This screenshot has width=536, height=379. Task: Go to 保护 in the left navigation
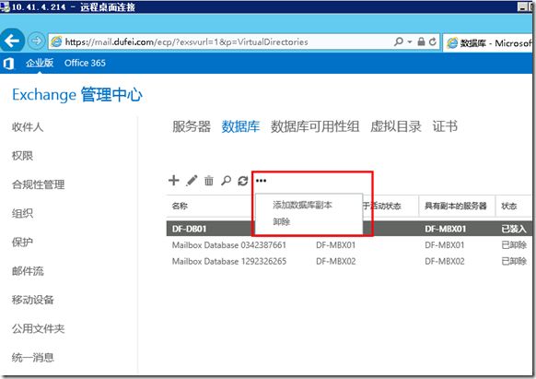click(x=22, y=242)
